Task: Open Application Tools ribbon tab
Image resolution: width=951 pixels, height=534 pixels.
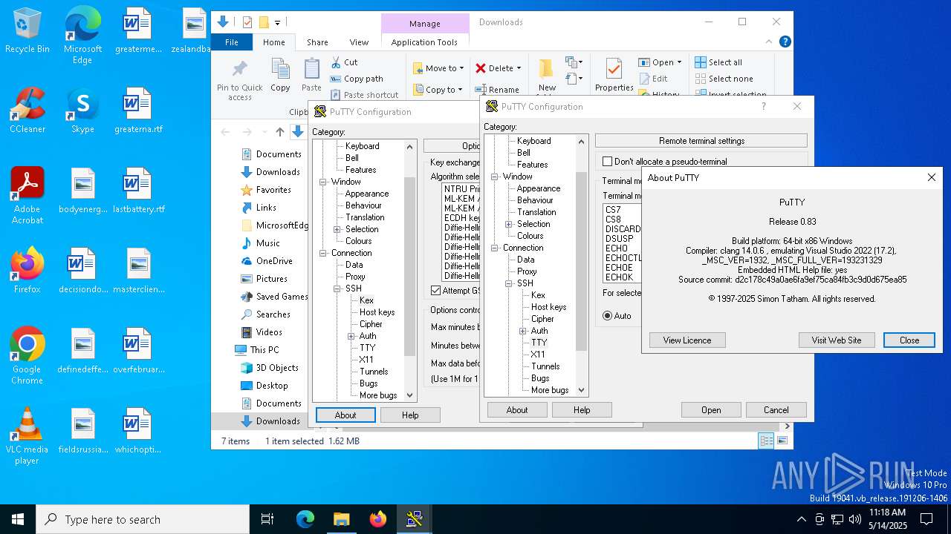Action: [424, 42]
